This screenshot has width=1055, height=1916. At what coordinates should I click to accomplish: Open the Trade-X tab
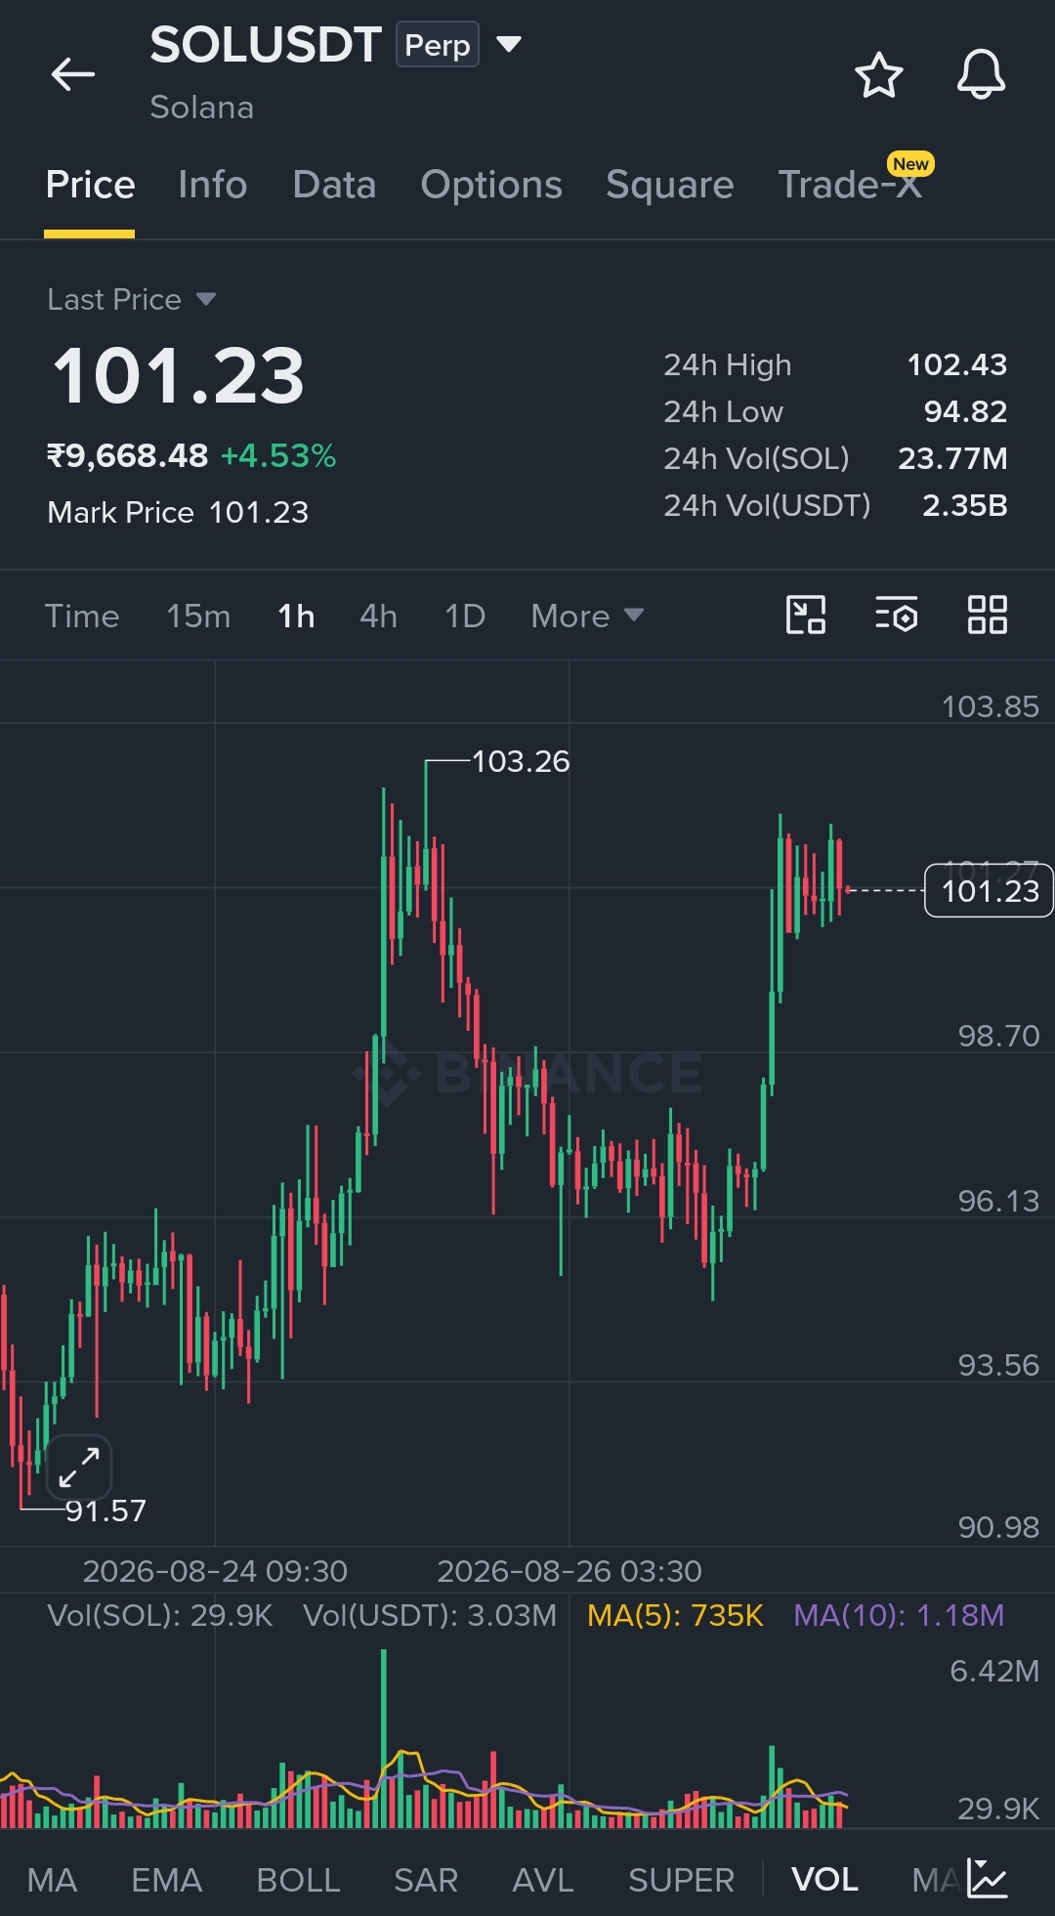pyautogui.click(x=850, y=185)
